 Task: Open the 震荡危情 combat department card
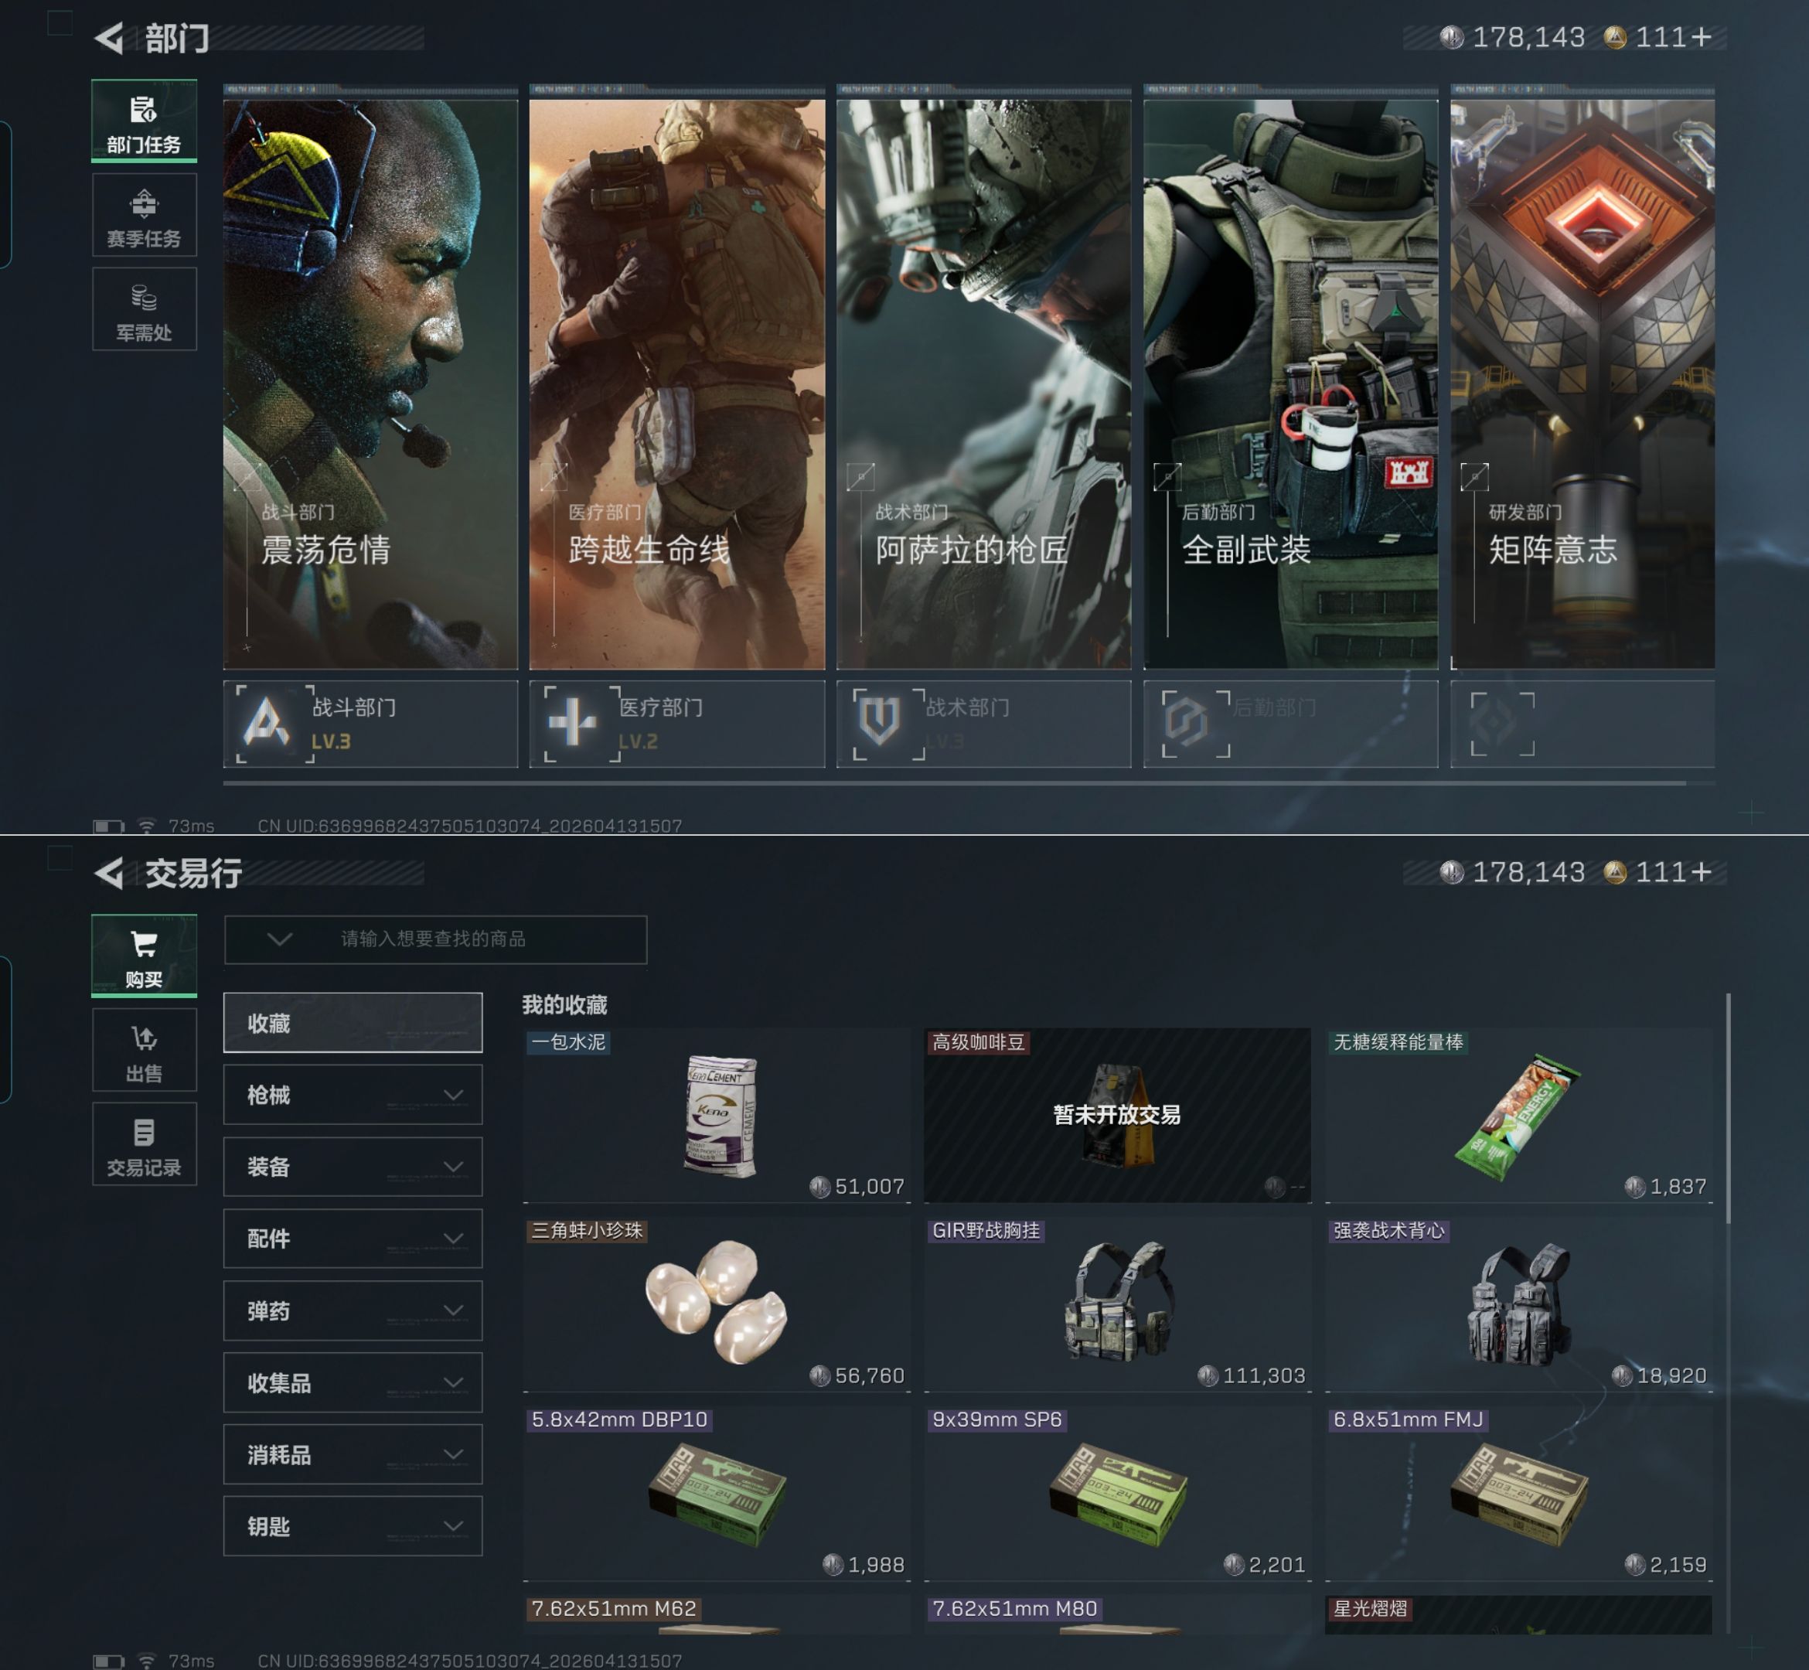(370, 384)
